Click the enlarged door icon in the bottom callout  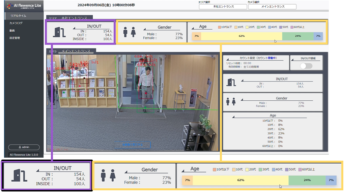click(x=18, y=175)
